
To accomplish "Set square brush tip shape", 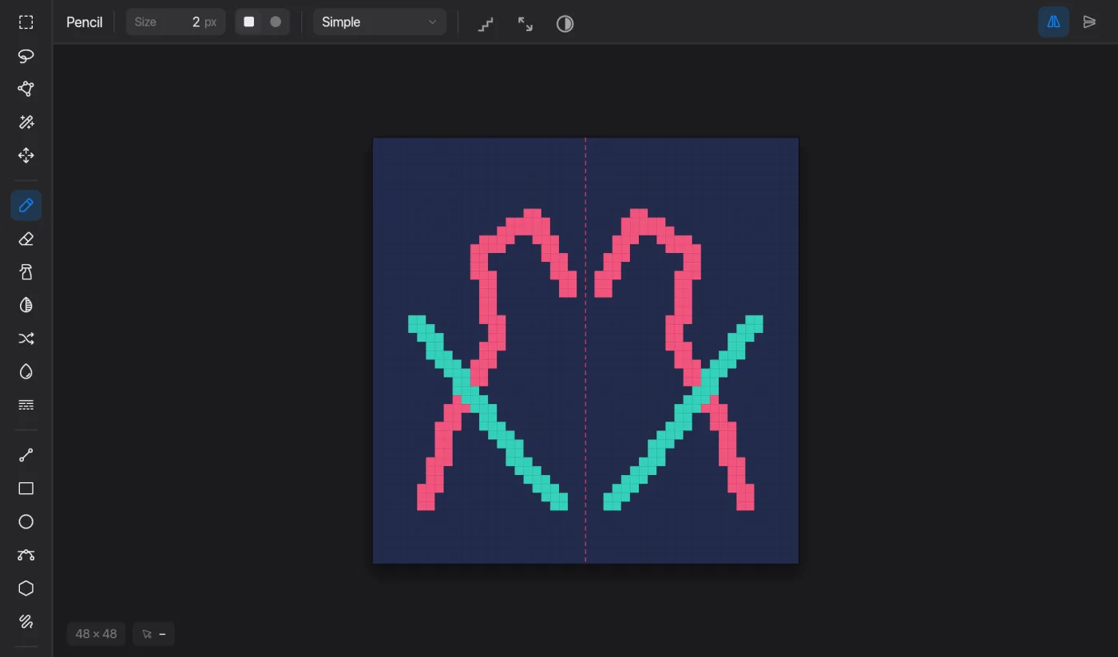I will click(249, 22).
